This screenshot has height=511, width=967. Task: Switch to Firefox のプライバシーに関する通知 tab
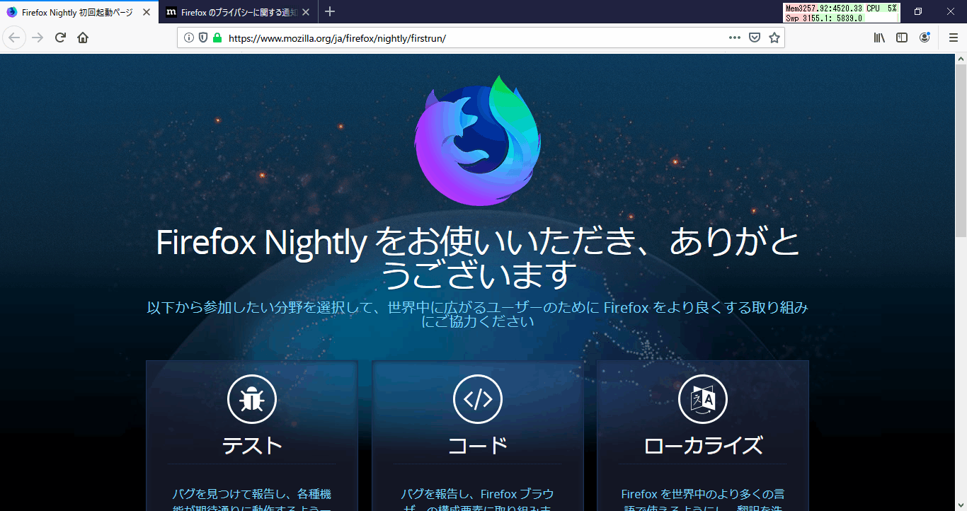point(238,12)
